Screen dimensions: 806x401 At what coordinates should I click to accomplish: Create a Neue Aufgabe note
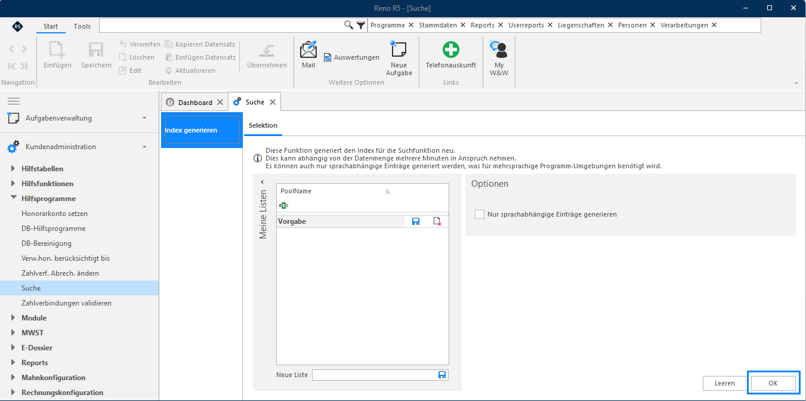pos(399,50)
